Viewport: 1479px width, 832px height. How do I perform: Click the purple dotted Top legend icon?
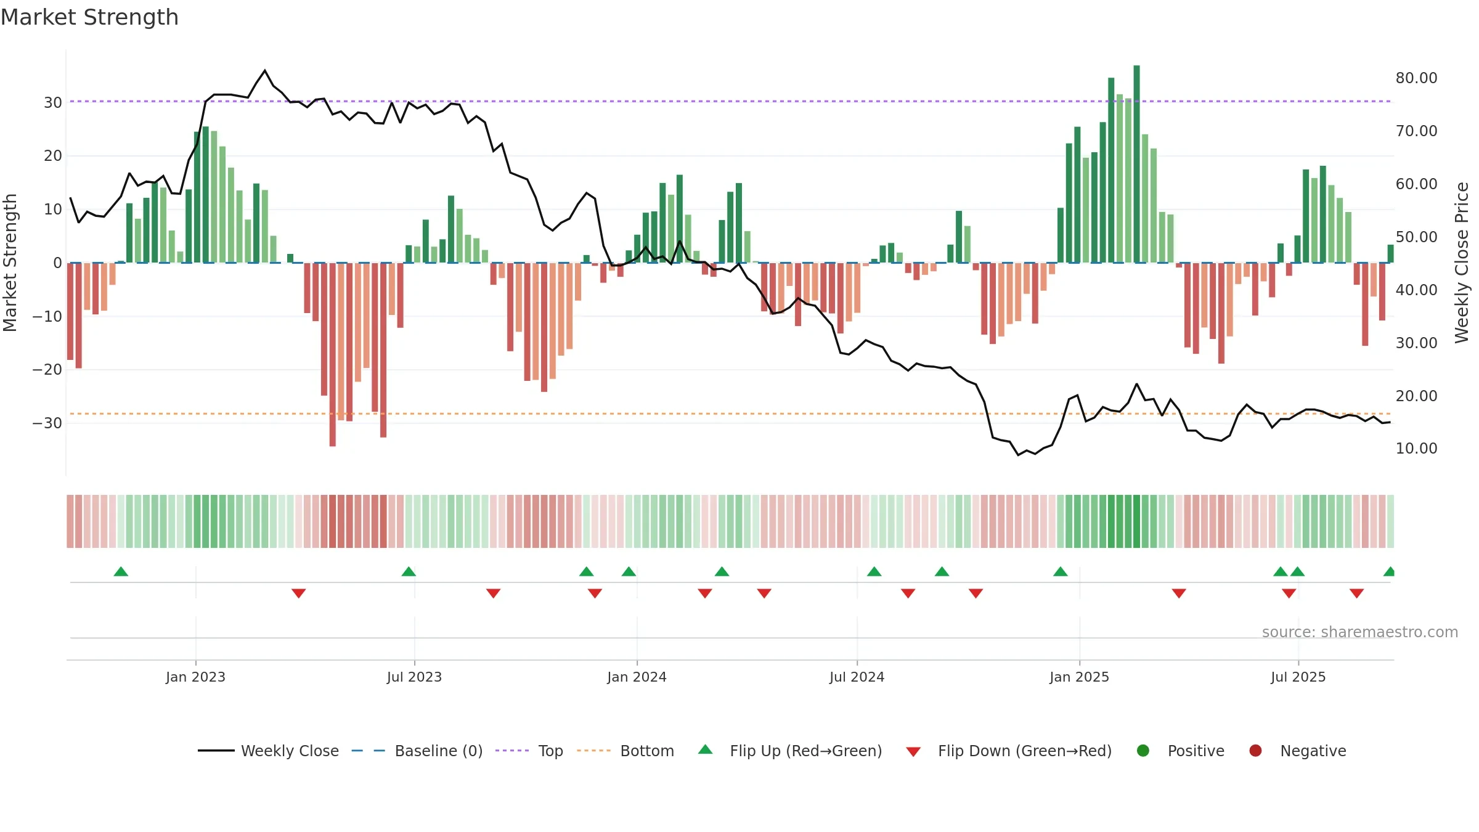(x=512, y=751)
